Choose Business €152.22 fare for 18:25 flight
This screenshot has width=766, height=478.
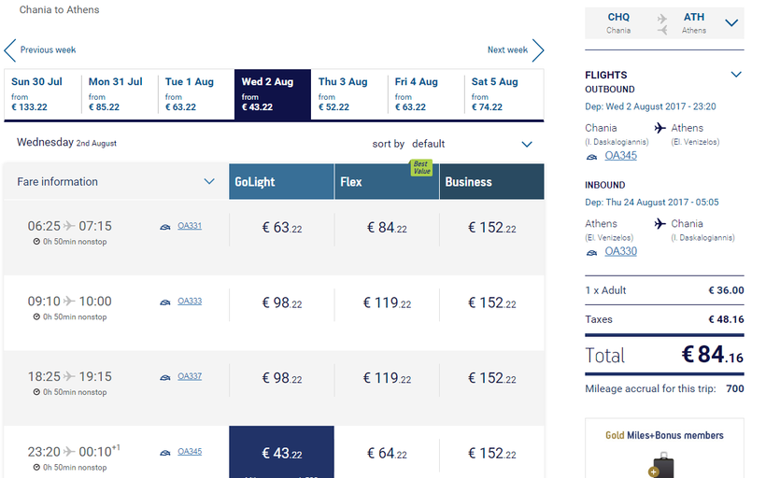(491, 378)
